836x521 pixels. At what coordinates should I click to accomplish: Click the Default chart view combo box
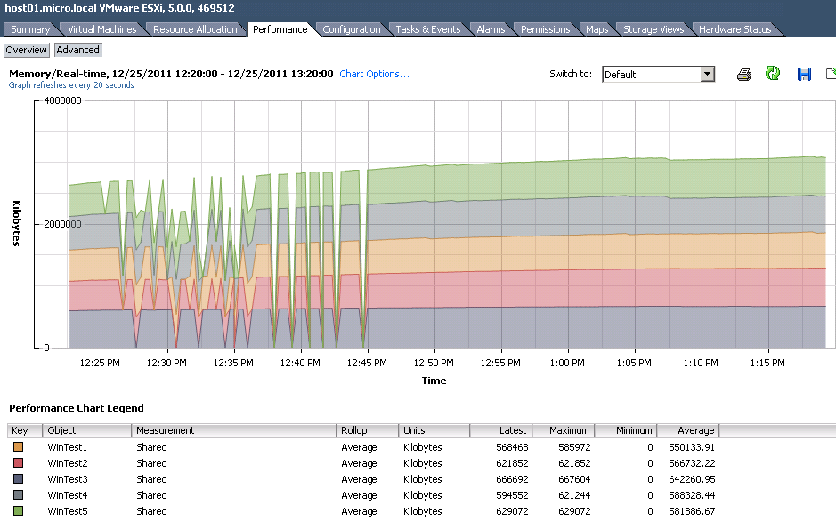(659, 74)
